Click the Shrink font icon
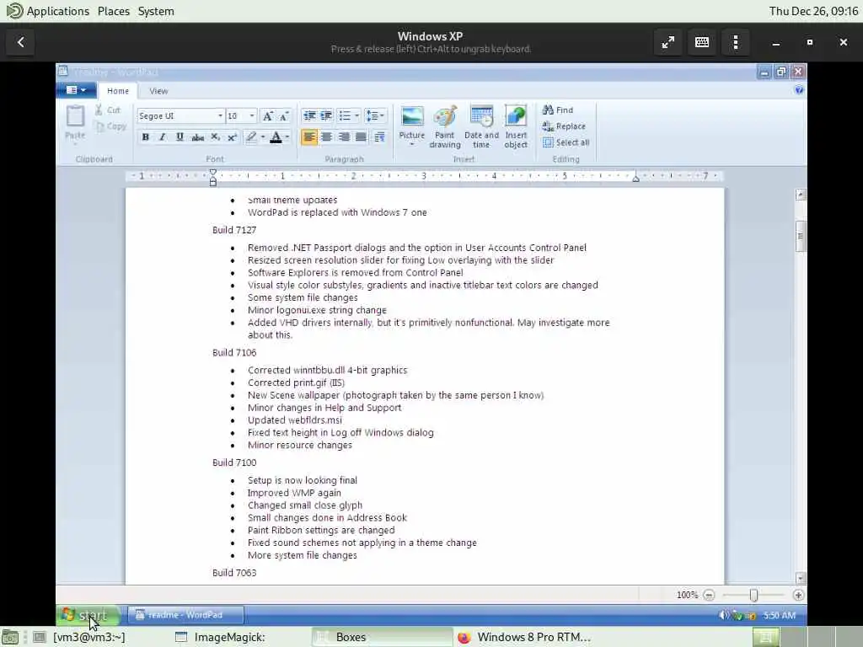Screen dimensions: 863x647 pyautogui.click(x=283, y=116)
